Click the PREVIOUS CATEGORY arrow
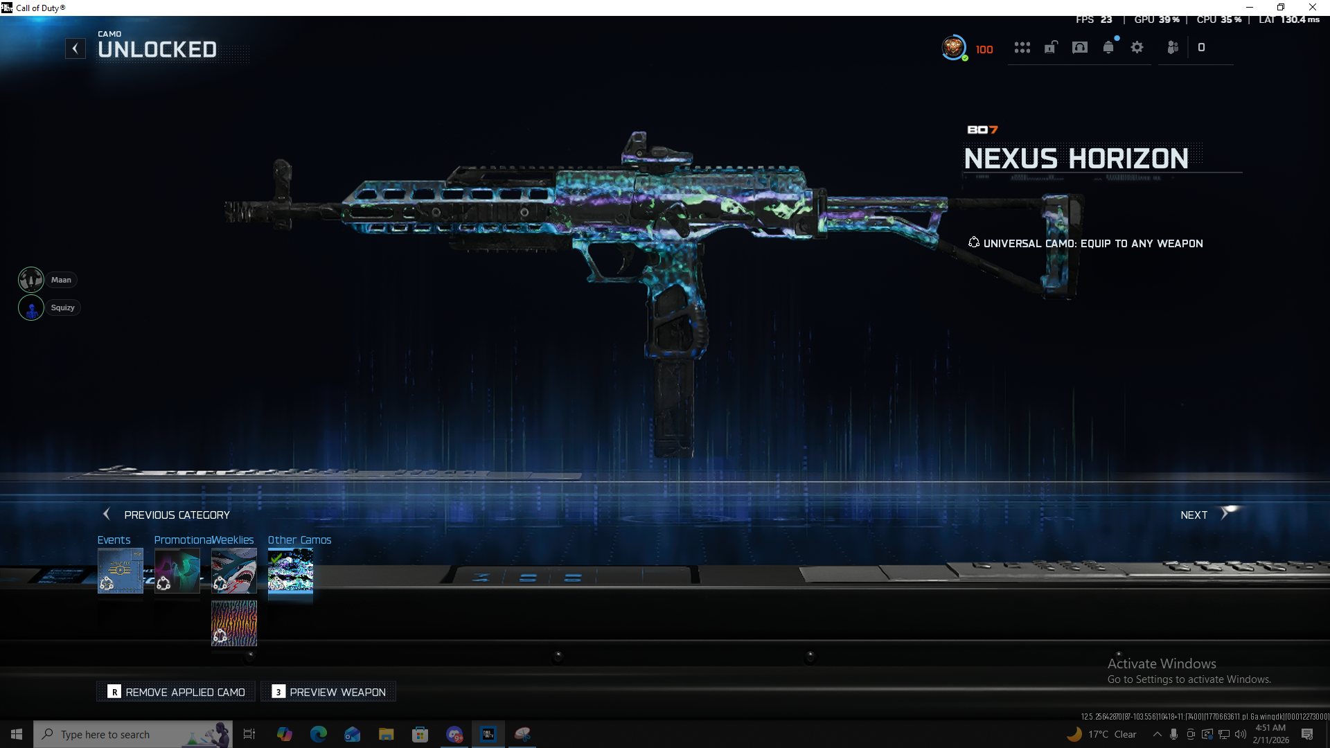The width and height of the screenshot is (1330, 748). click(x=107, y=515)
